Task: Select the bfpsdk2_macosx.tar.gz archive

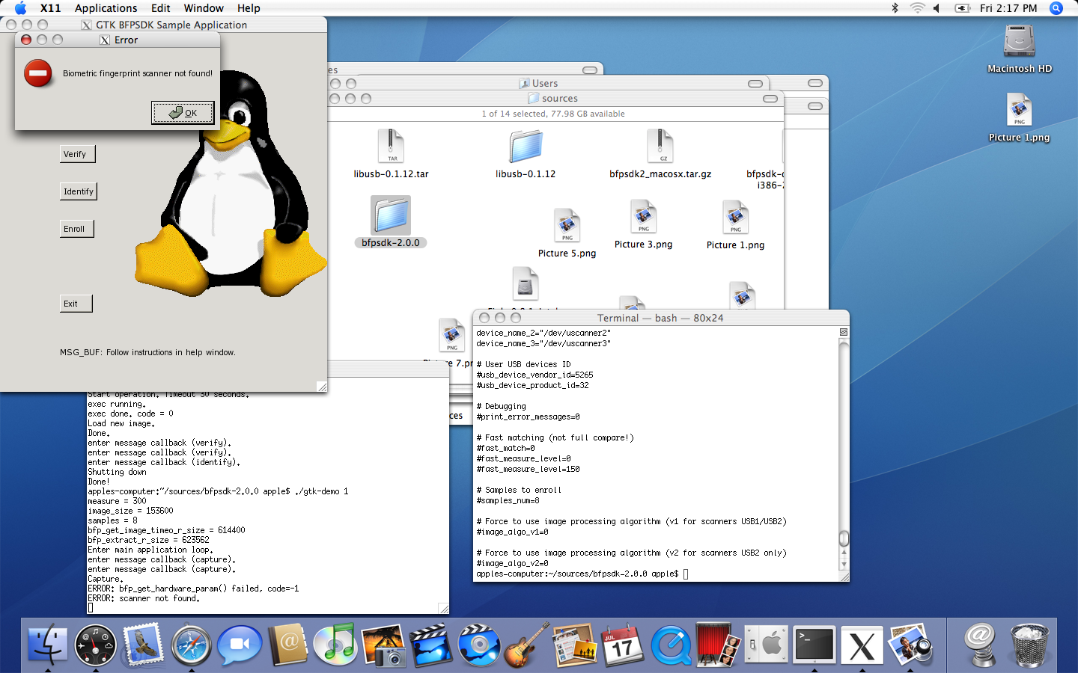Action: pyautogui.click(x=660, y=147)
